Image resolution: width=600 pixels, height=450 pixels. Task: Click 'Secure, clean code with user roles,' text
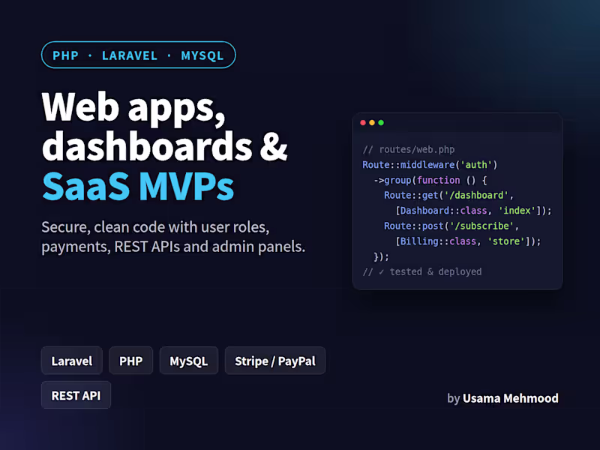coord(155,227)
